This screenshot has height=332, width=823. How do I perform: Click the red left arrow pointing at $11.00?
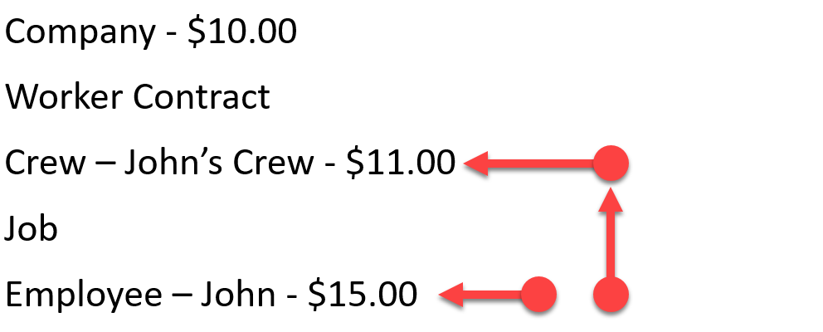(x=529, y=164)
